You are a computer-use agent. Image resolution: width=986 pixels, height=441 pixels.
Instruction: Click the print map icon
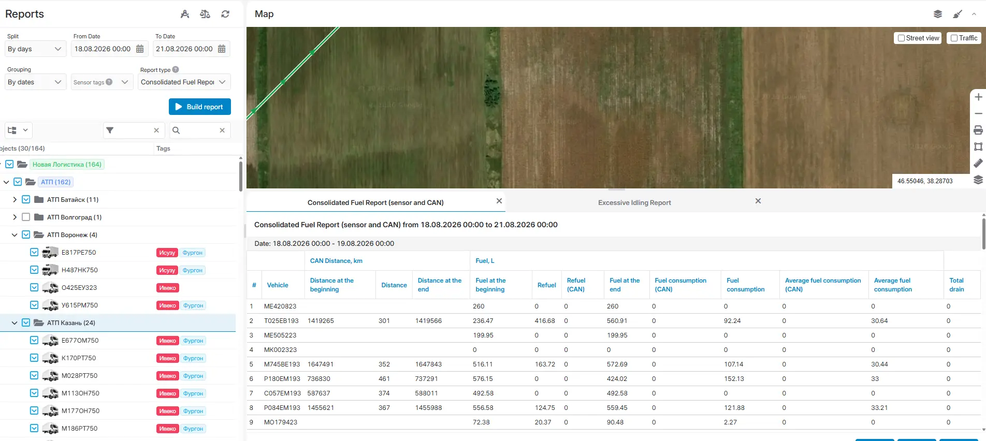pyautogui.click(x=978, y=130)
